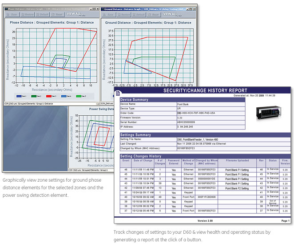Click the Device Summary section header
The height and width of the screenshot is (244, 294).
coord(183,100)
